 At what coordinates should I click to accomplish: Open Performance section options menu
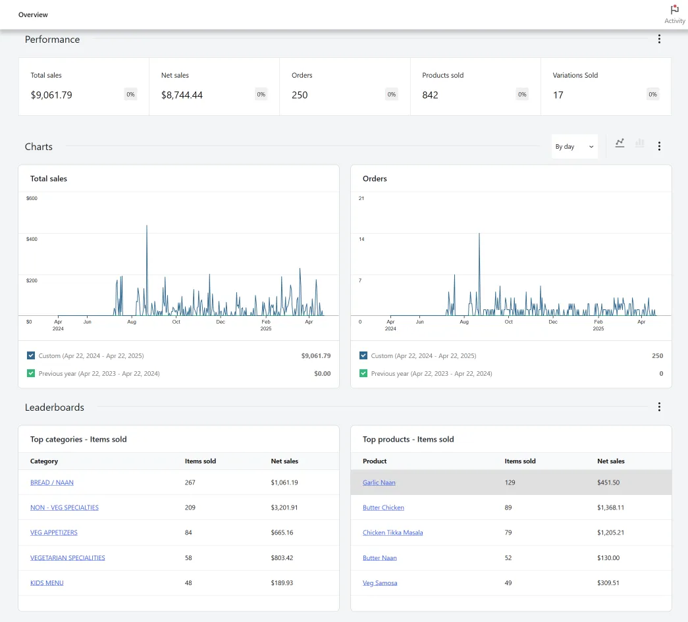pos(659,39)
